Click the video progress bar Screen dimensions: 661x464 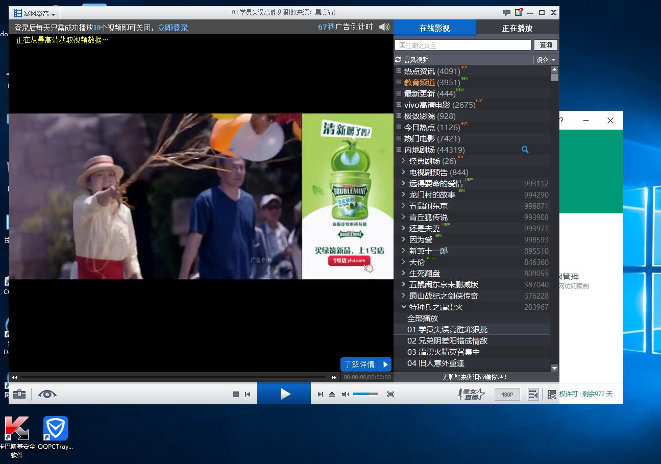(x=174, y=378)
